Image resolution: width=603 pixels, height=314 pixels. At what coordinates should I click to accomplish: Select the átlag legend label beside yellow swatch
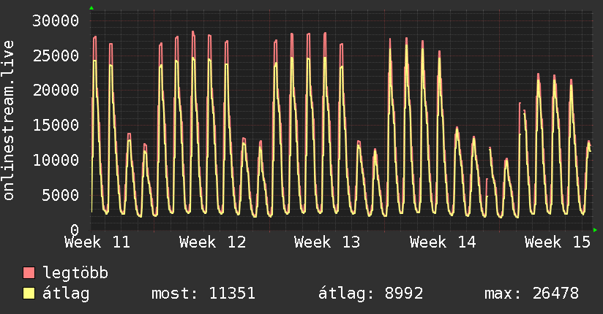(67, 294)
